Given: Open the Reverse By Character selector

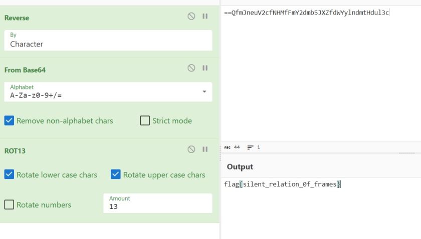Looking at the screenshot, I should point(108,40).
